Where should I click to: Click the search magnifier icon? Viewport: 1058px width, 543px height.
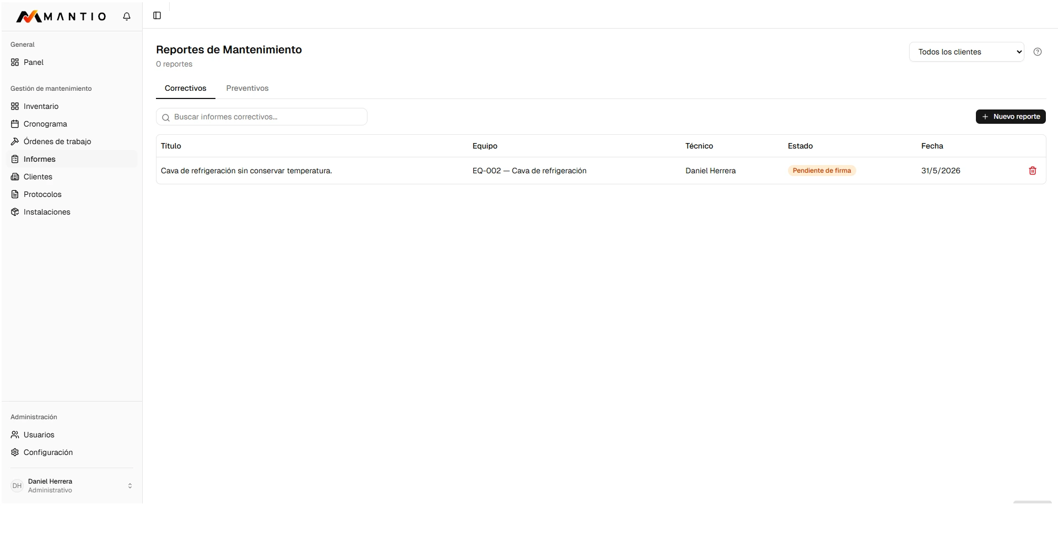(166, 117)
